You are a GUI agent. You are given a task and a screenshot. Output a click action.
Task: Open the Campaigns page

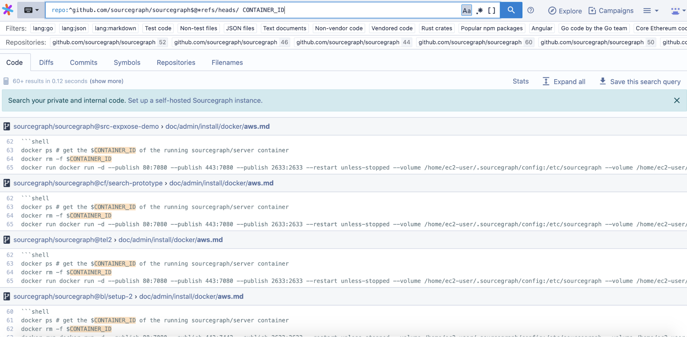click(x=611, y=11)
